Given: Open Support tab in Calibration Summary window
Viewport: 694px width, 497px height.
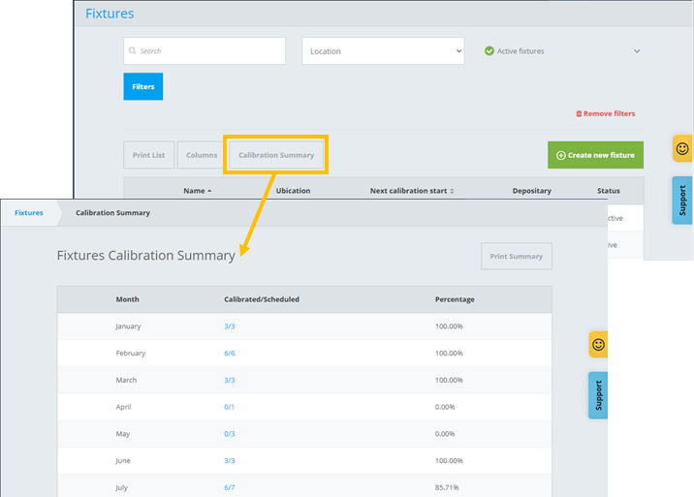Looking at the screenshot, I should 598,395.
